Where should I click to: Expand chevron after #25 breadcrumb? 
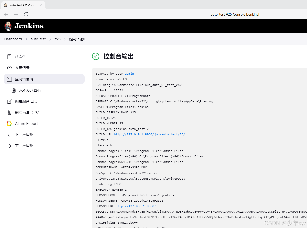pos(65,39)
